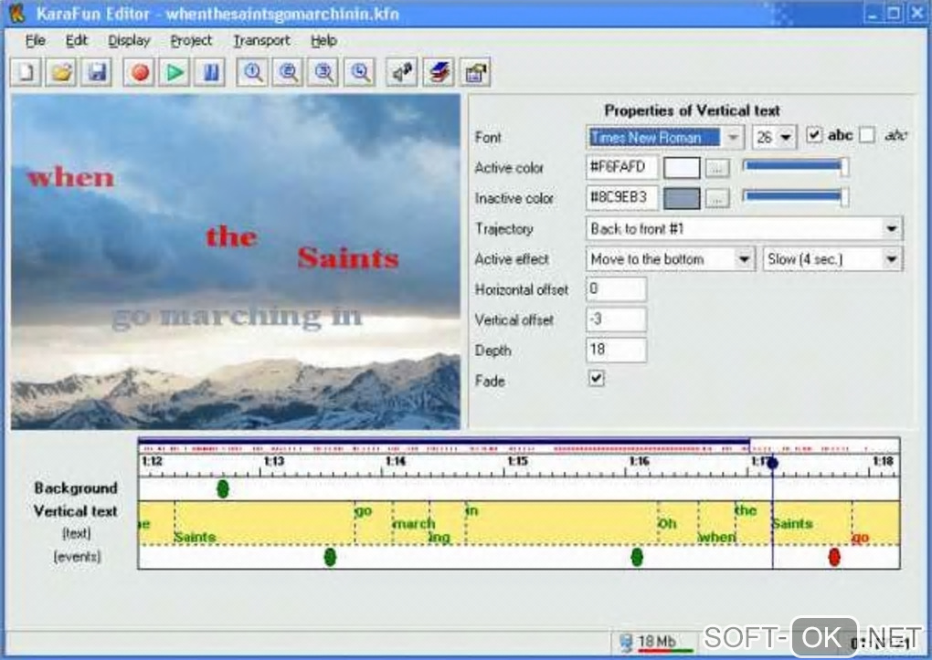Click the 1:15 mark on the time ruler
932x660 pixels.
pyautogui.click(x=517, y=462)
